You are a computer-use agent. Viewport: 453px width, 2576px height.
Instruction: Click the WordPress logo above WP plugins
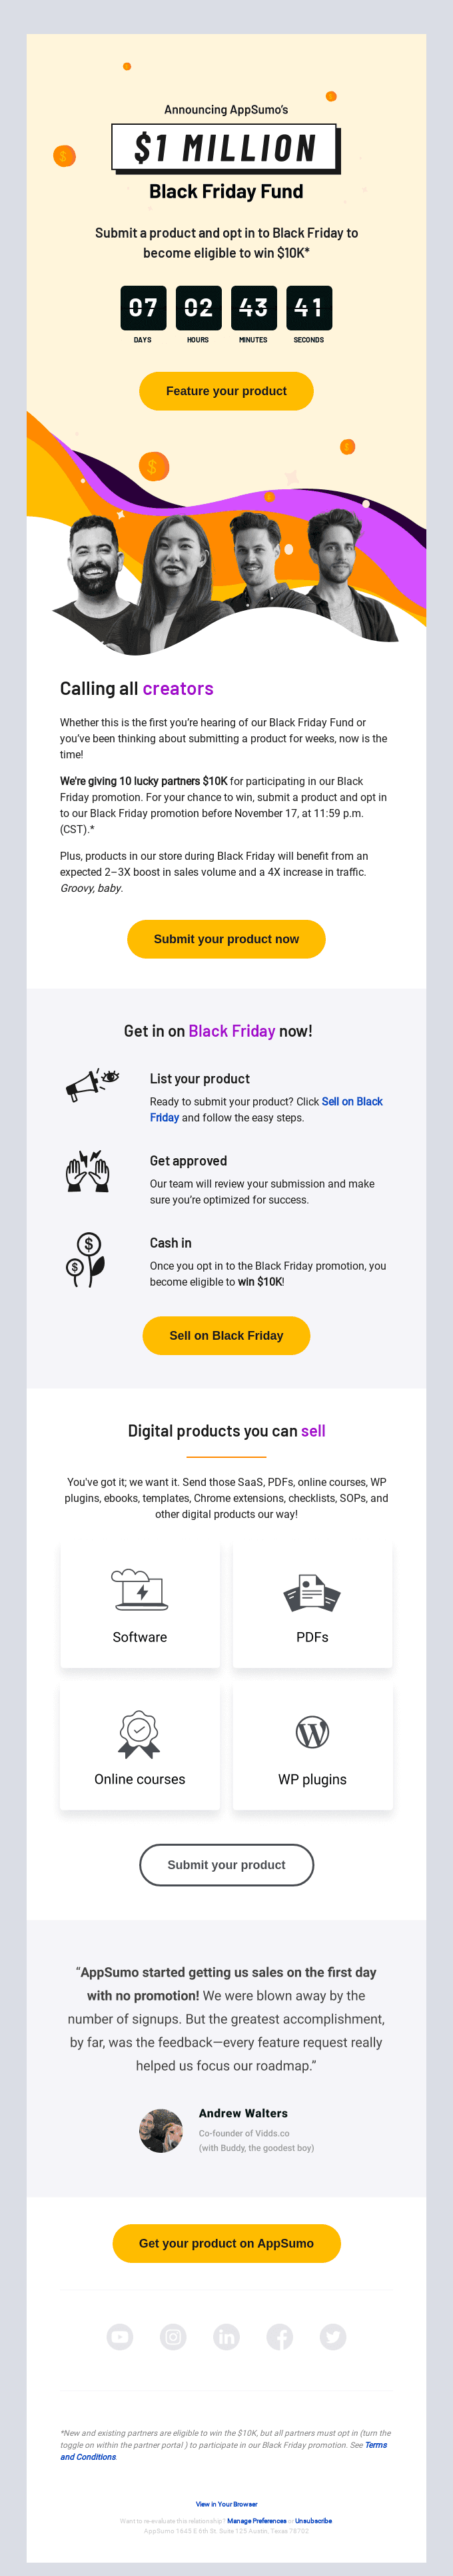coord(312,1732)
